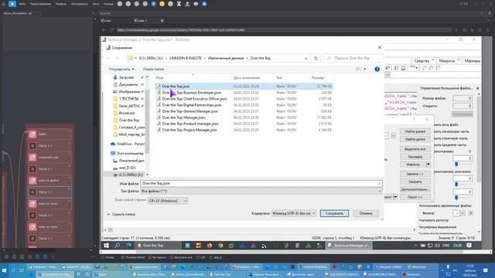Click the search icon on the remote taskbar
Image resolution: width=495 pixels, height=278 pixels.
(x=117, y=246)
